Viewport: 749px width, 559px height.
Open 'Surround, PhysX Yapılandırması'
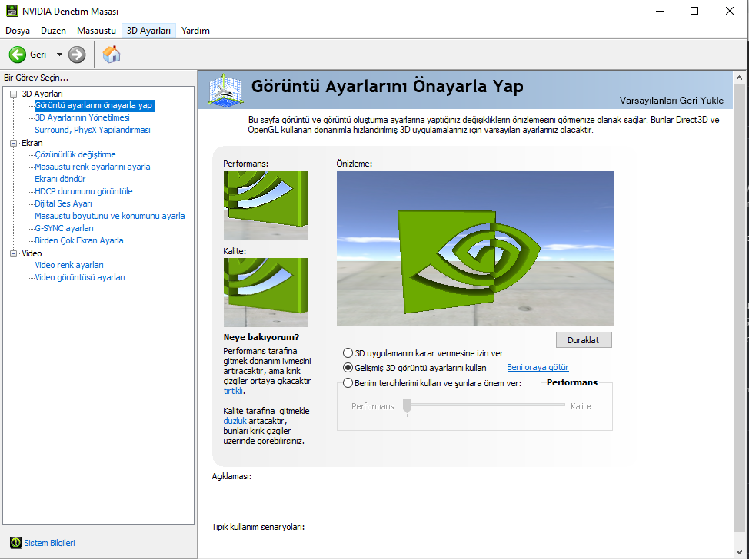pos(93,130)
